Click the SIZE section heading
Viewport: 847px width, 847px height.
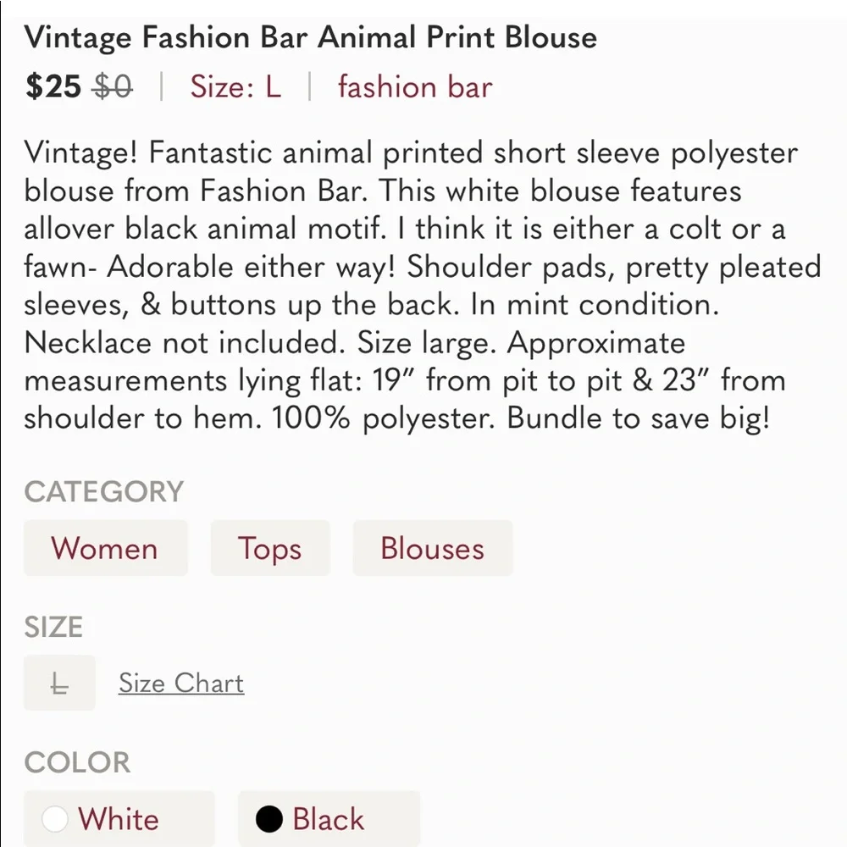[x=54, y=627]
